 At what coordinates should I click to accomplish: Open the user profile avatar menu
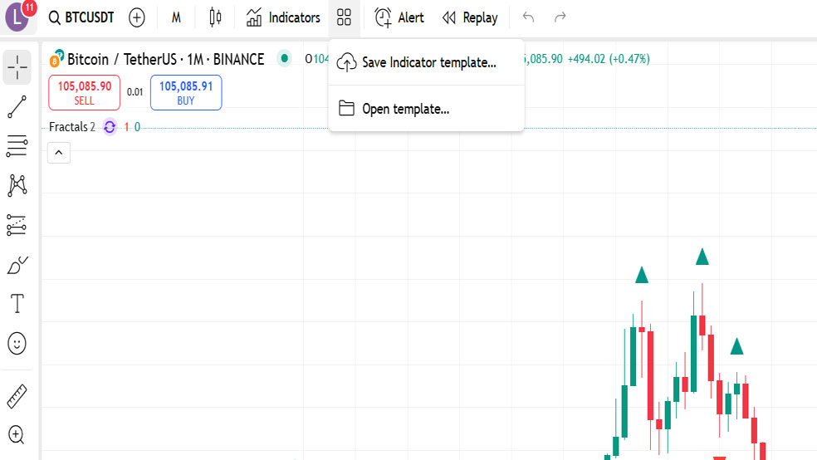click(17, 17)
